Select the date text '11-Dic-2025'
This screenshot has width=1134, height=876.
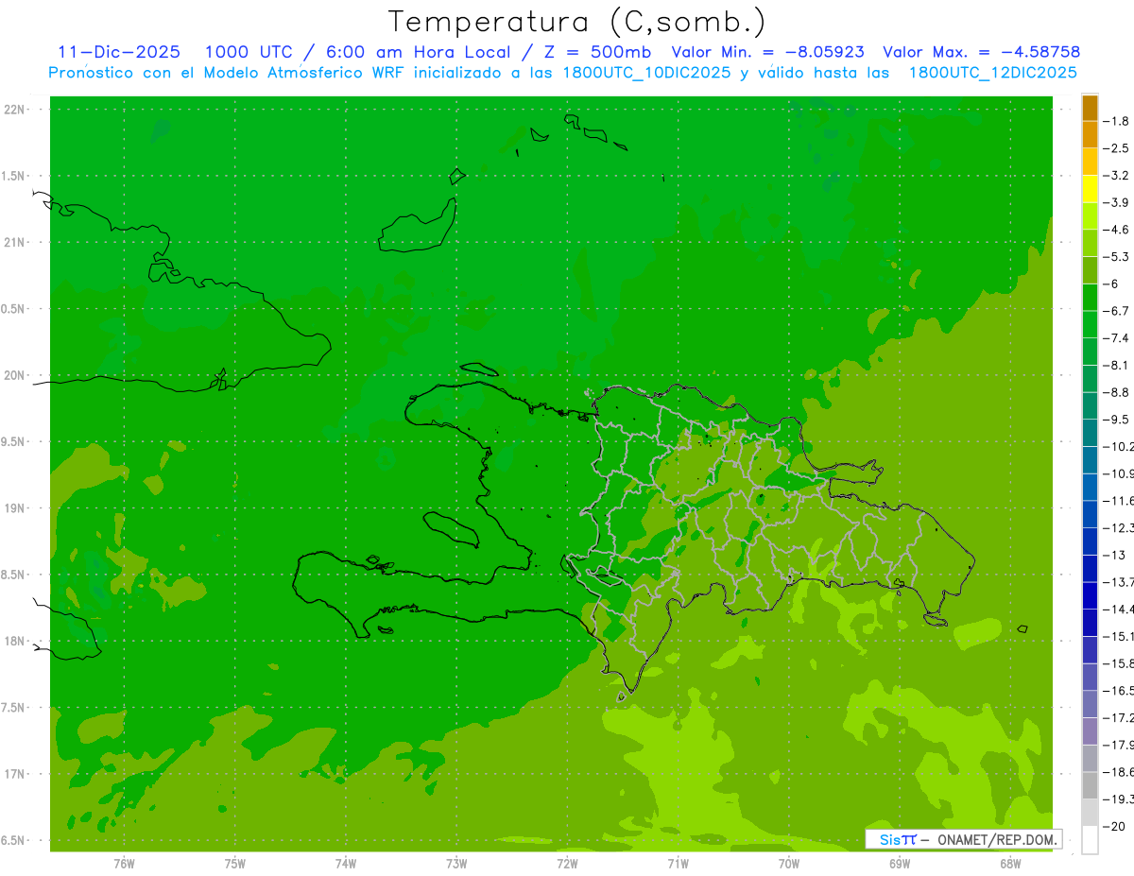pyautogui.click(x=119, y=52)
